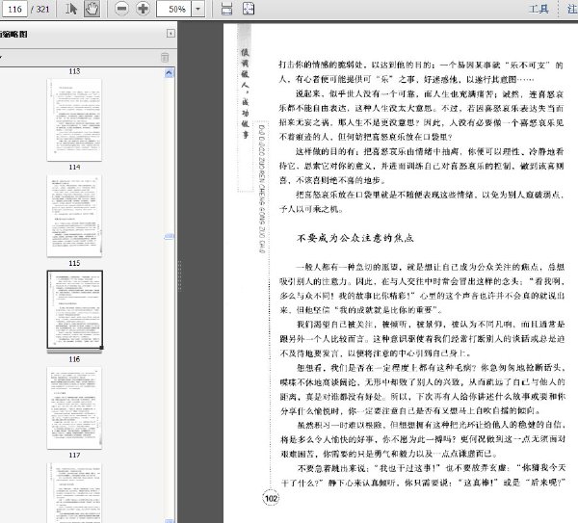The image size is (578, 523).
Task: Select the page 115 thumbnail
Action: point(75,309)
